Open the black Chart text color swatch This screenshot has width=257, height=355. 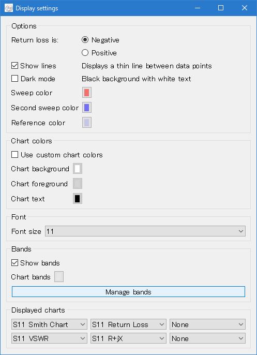(x=78, y=199)
